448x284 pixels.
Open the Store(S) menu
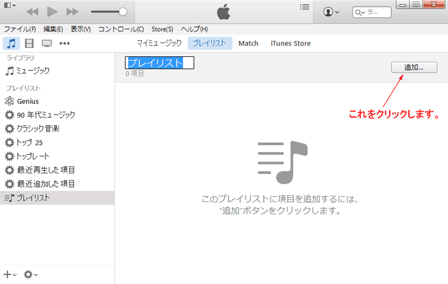pyautogui.click(x=163, y=29)
